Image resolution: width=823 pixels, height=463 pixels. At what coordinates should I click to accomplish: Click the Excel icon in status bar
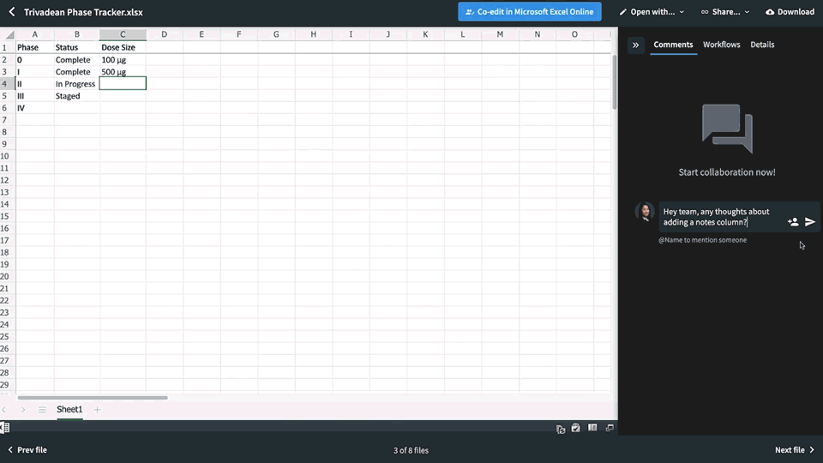tap(5, 428)
